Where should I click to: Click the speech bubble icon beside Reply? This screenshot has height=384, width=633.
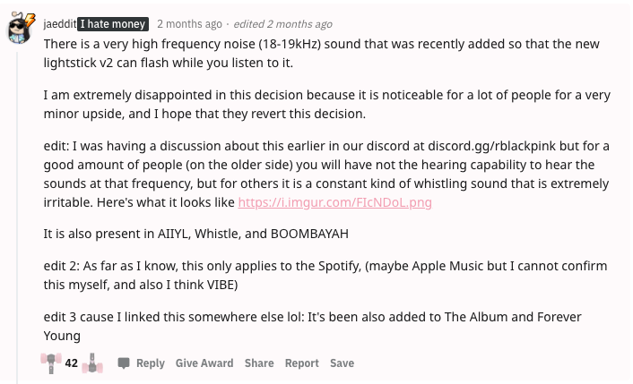click(x=124, y=363)
